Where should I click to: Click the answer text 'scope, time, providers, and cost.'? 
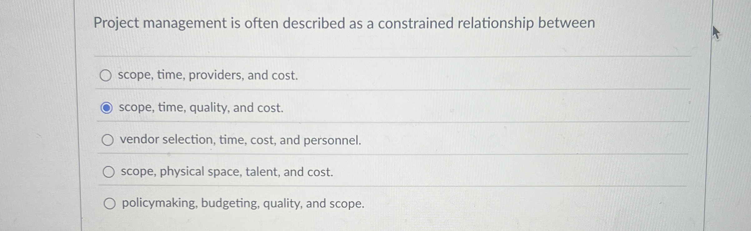click(x=208, y=75)
